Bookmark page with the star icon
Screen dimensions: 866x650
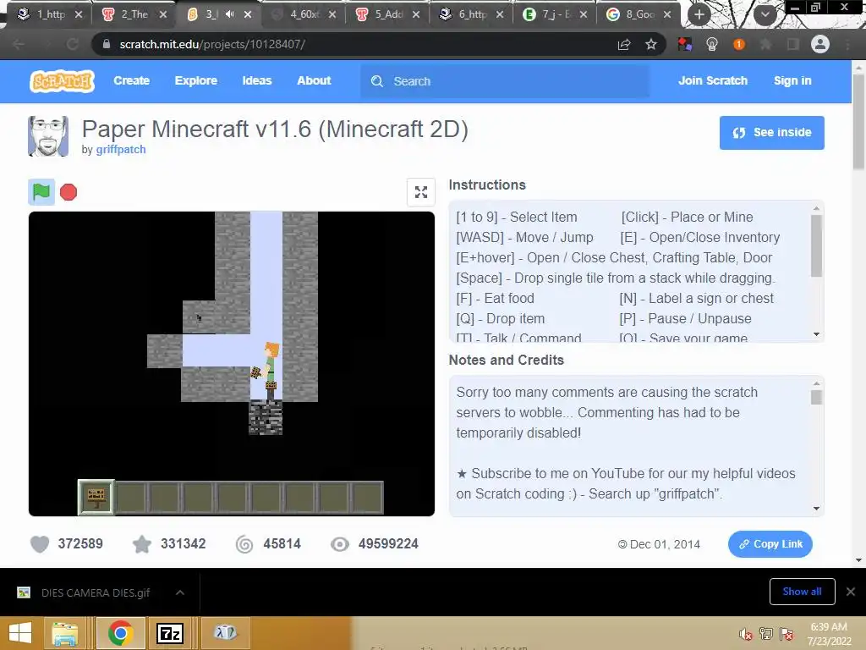(651, 44)
